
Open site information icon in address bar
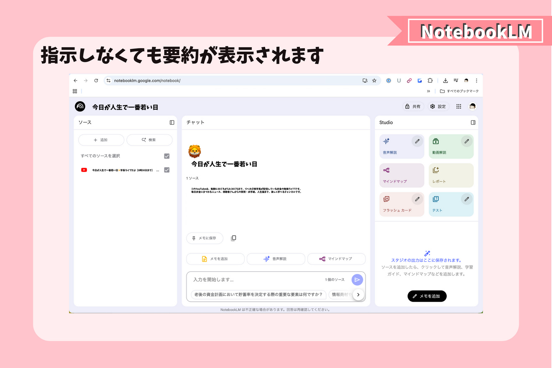point(108,81)
